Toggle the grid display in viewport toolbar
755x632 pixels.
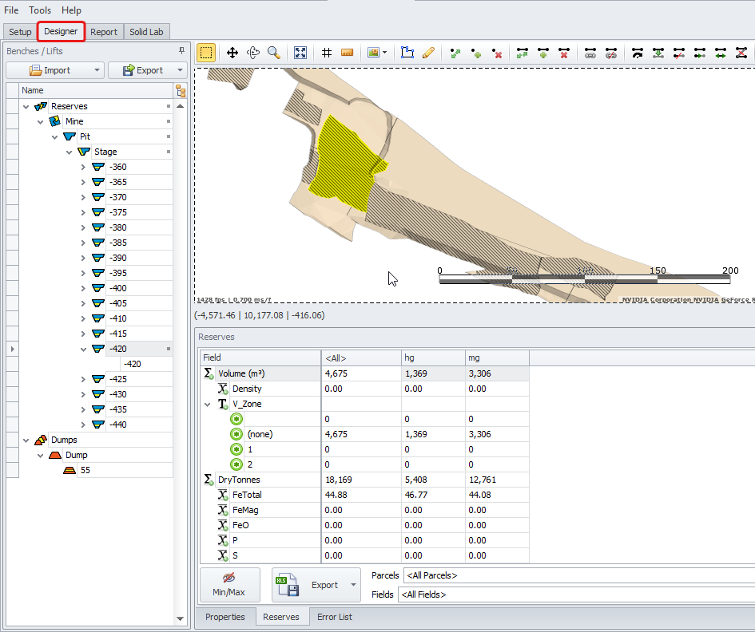point(327,53)
